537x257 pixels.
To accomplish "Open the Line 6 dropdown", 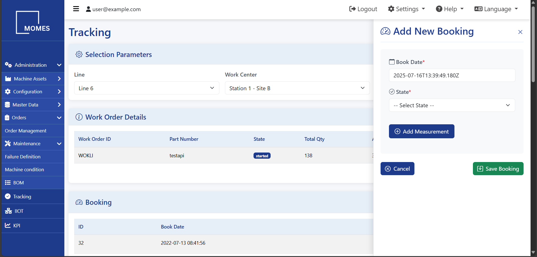I will tap(147, 88).
